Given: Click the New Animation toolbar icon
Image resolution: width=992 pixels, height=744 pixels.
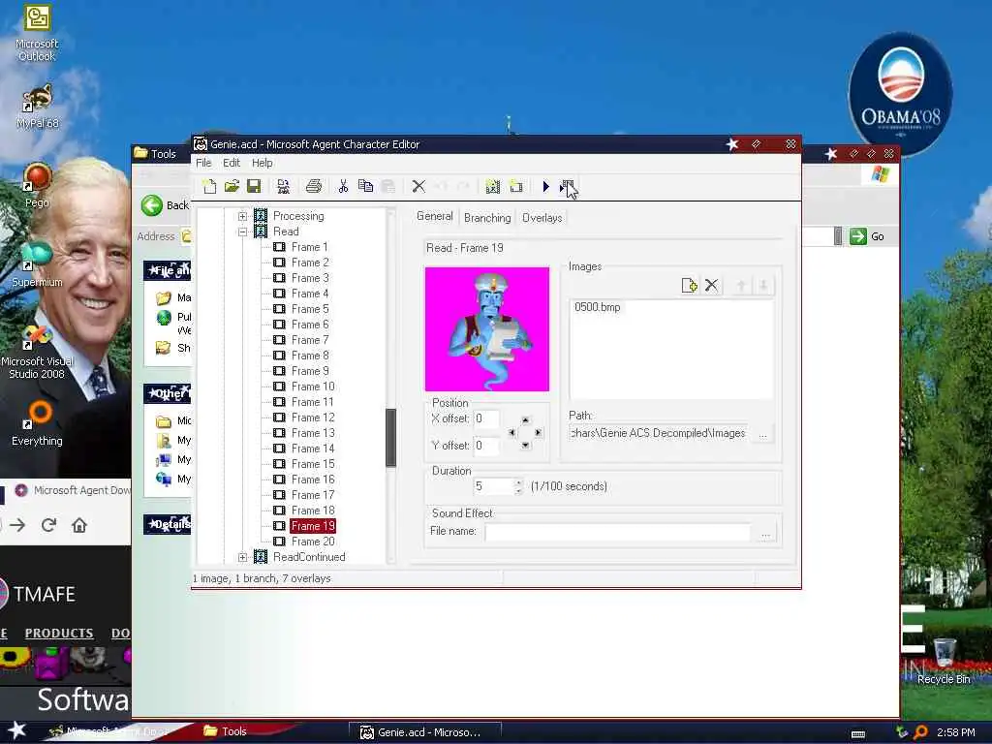Looking at the screenshot, I should point(492,186).
